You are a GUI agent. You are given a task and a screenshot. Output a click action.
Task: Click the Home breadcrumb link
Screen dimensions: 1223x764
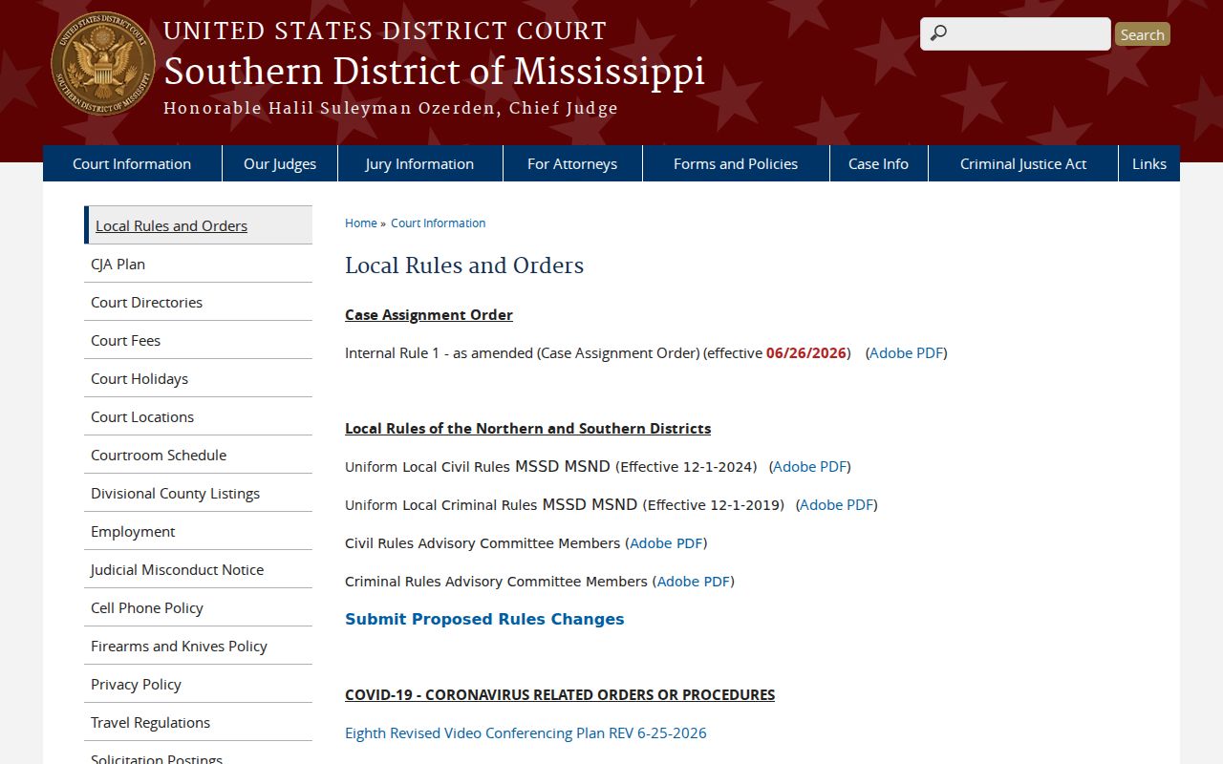tap(361, 223)
